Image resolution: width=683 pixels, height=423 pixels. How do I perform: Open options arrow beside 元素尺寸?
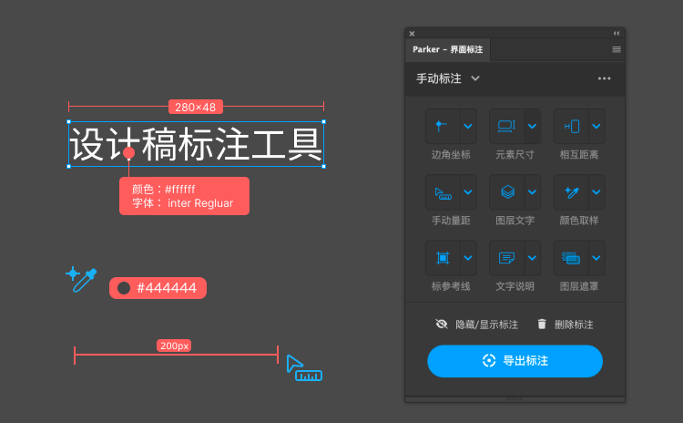pos(533,127)
